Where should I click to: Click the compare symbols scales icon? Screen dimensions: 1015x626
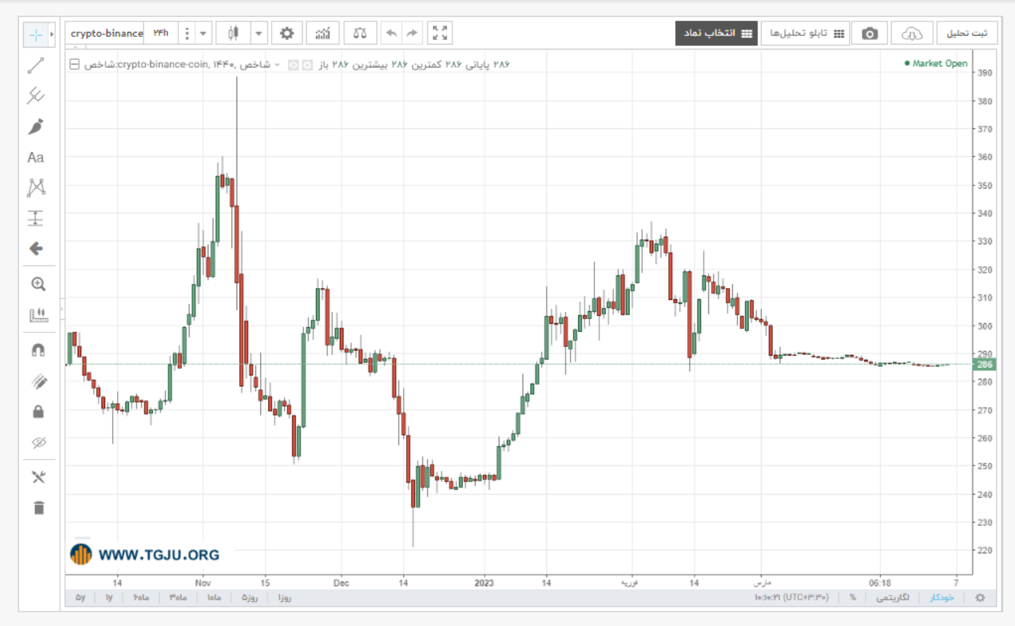(x=360, y=33)
